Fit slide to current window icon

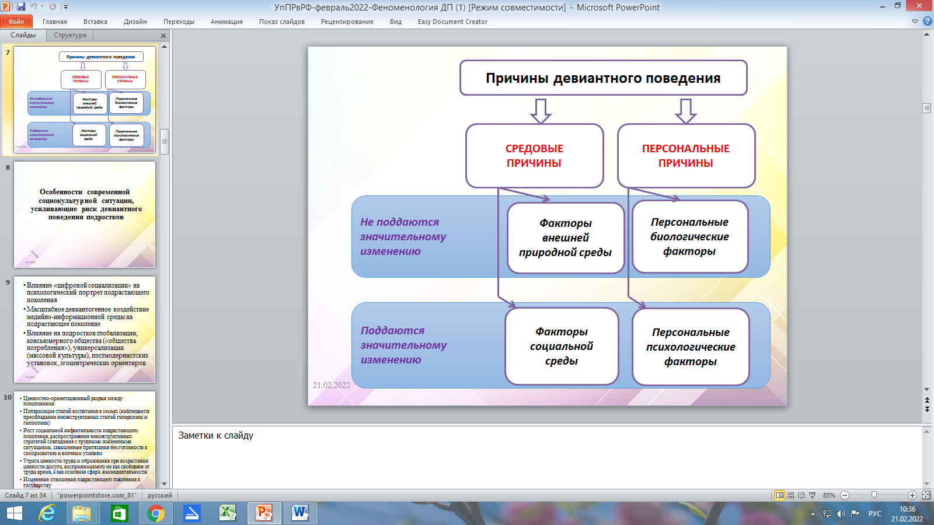[x=926, y=495]
